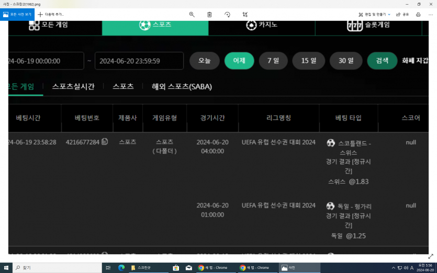Open Task View on the taskbar
Image resolution: width=437 pixels, height=273 pixels.
[108, 268]
